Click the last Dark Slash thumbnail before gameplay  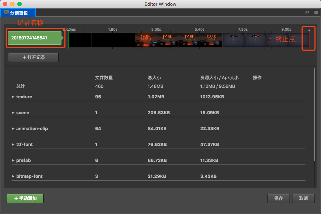(x=211, y=40)
